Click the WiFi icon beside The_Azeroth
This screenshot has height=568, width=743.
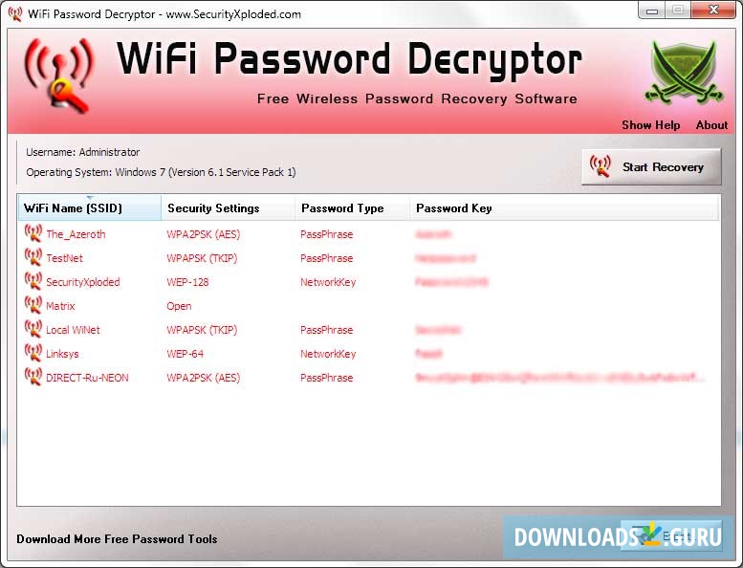pyautogui.click(x=33, y=233)
